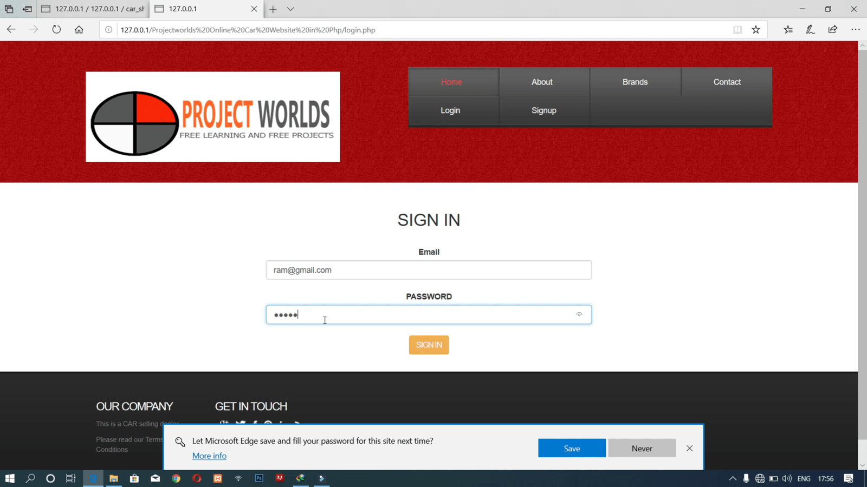Open the More info link

pos(209,456)
